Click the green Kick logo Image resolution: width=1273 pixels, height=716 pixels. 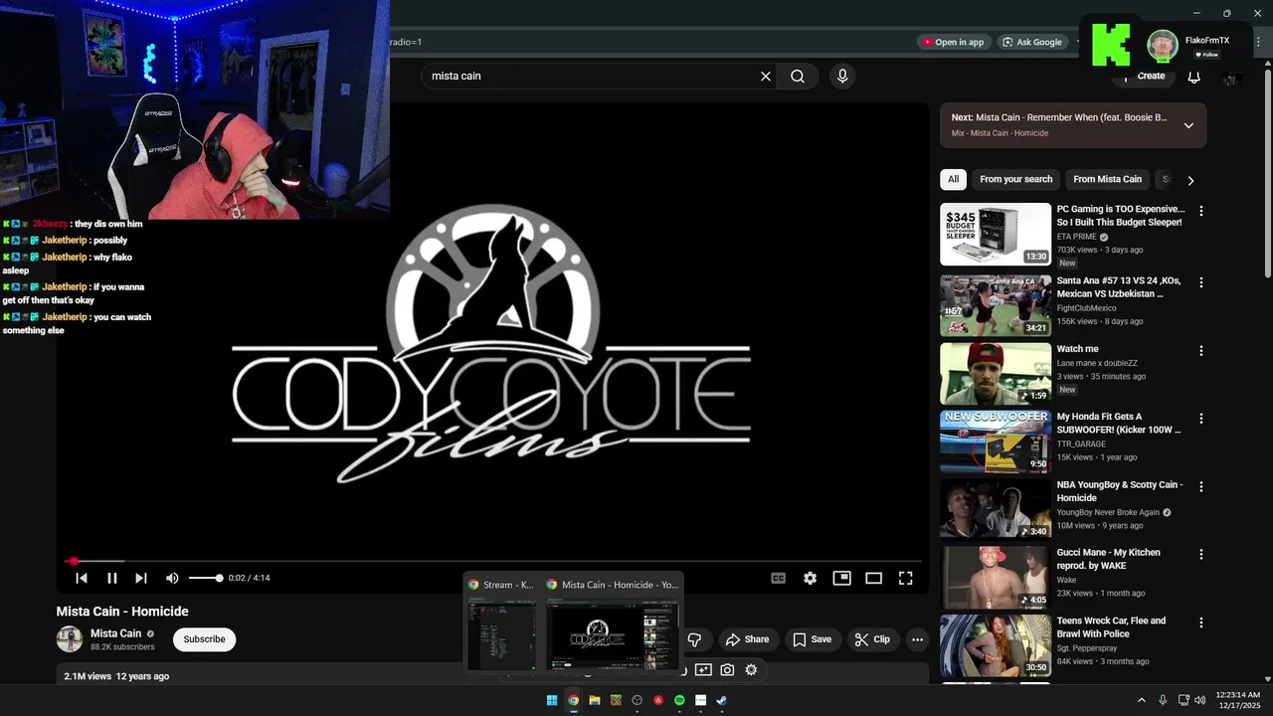(1111, 45)
